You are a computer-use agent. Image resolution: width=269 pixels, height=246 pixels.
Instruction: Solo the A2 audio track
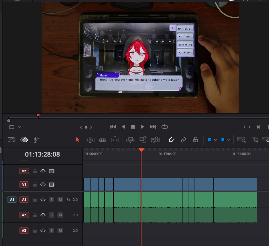52,215
